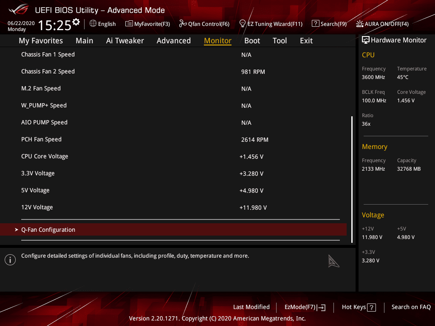Viewport: 435px width, 326px height.
Task: Select the 3.3V Voltage row
Action: (173, 173)
